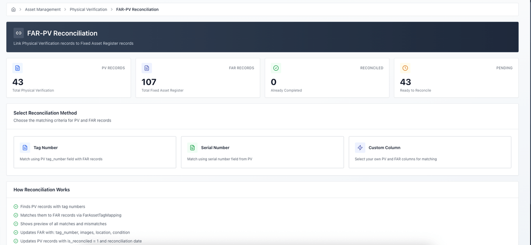This screenshot has width=531, height=245.
Task: Select the Tag Number reconciliation method
Action: [x=95, y=152]
